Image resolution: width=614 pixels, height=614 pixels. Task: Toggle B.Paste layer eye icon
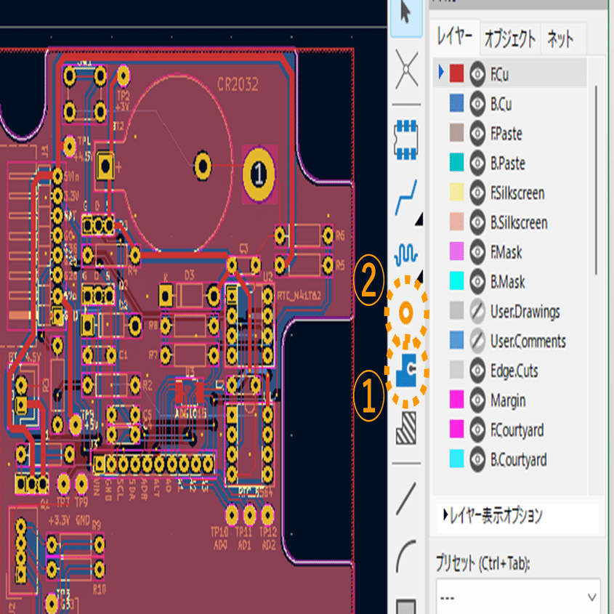click(477, 163)
